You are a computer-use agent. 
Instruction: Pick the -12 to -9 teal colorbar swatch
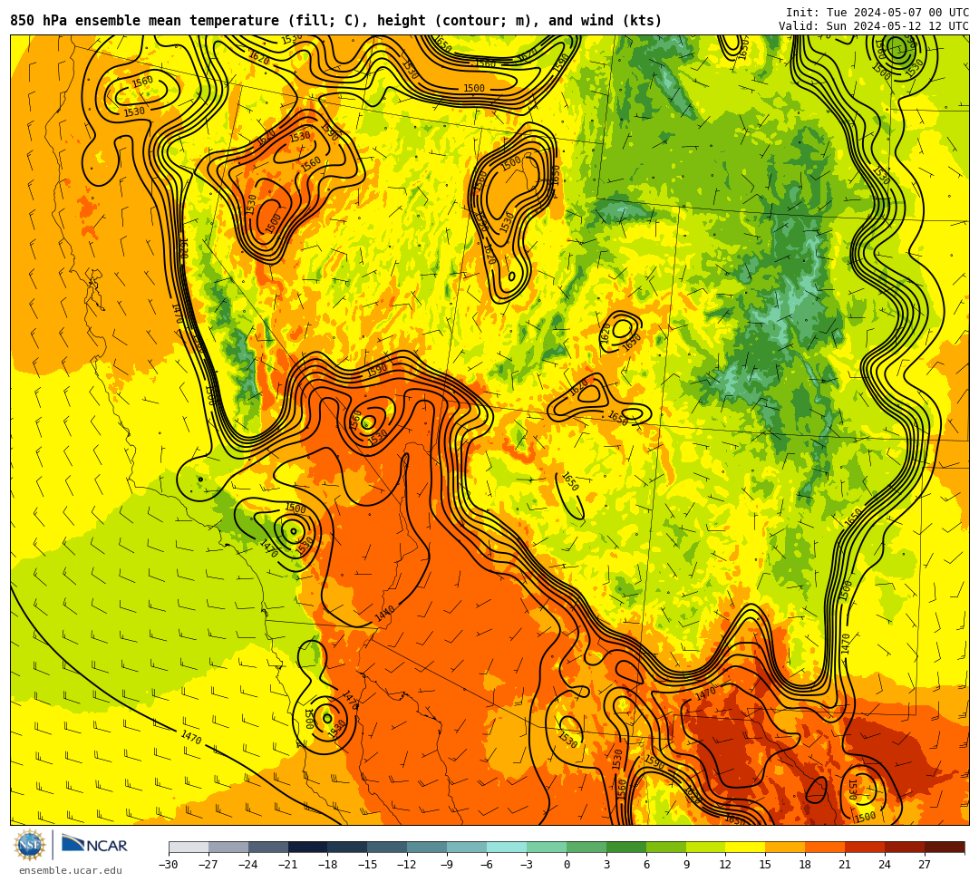(427, 848)
